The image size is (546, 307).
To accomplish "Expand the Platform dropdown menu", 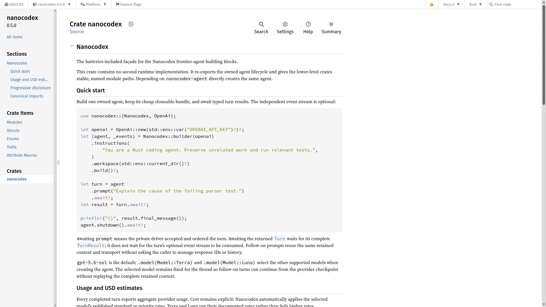I will pyautogui.click(x=94, y=5).
